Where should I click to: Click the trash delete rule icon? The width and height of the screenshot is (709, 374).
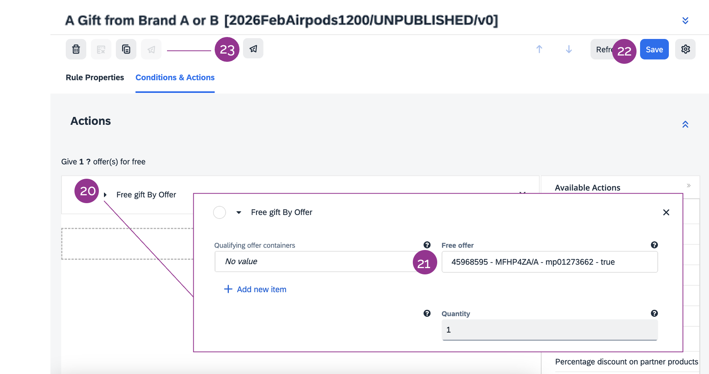[76, 49]
